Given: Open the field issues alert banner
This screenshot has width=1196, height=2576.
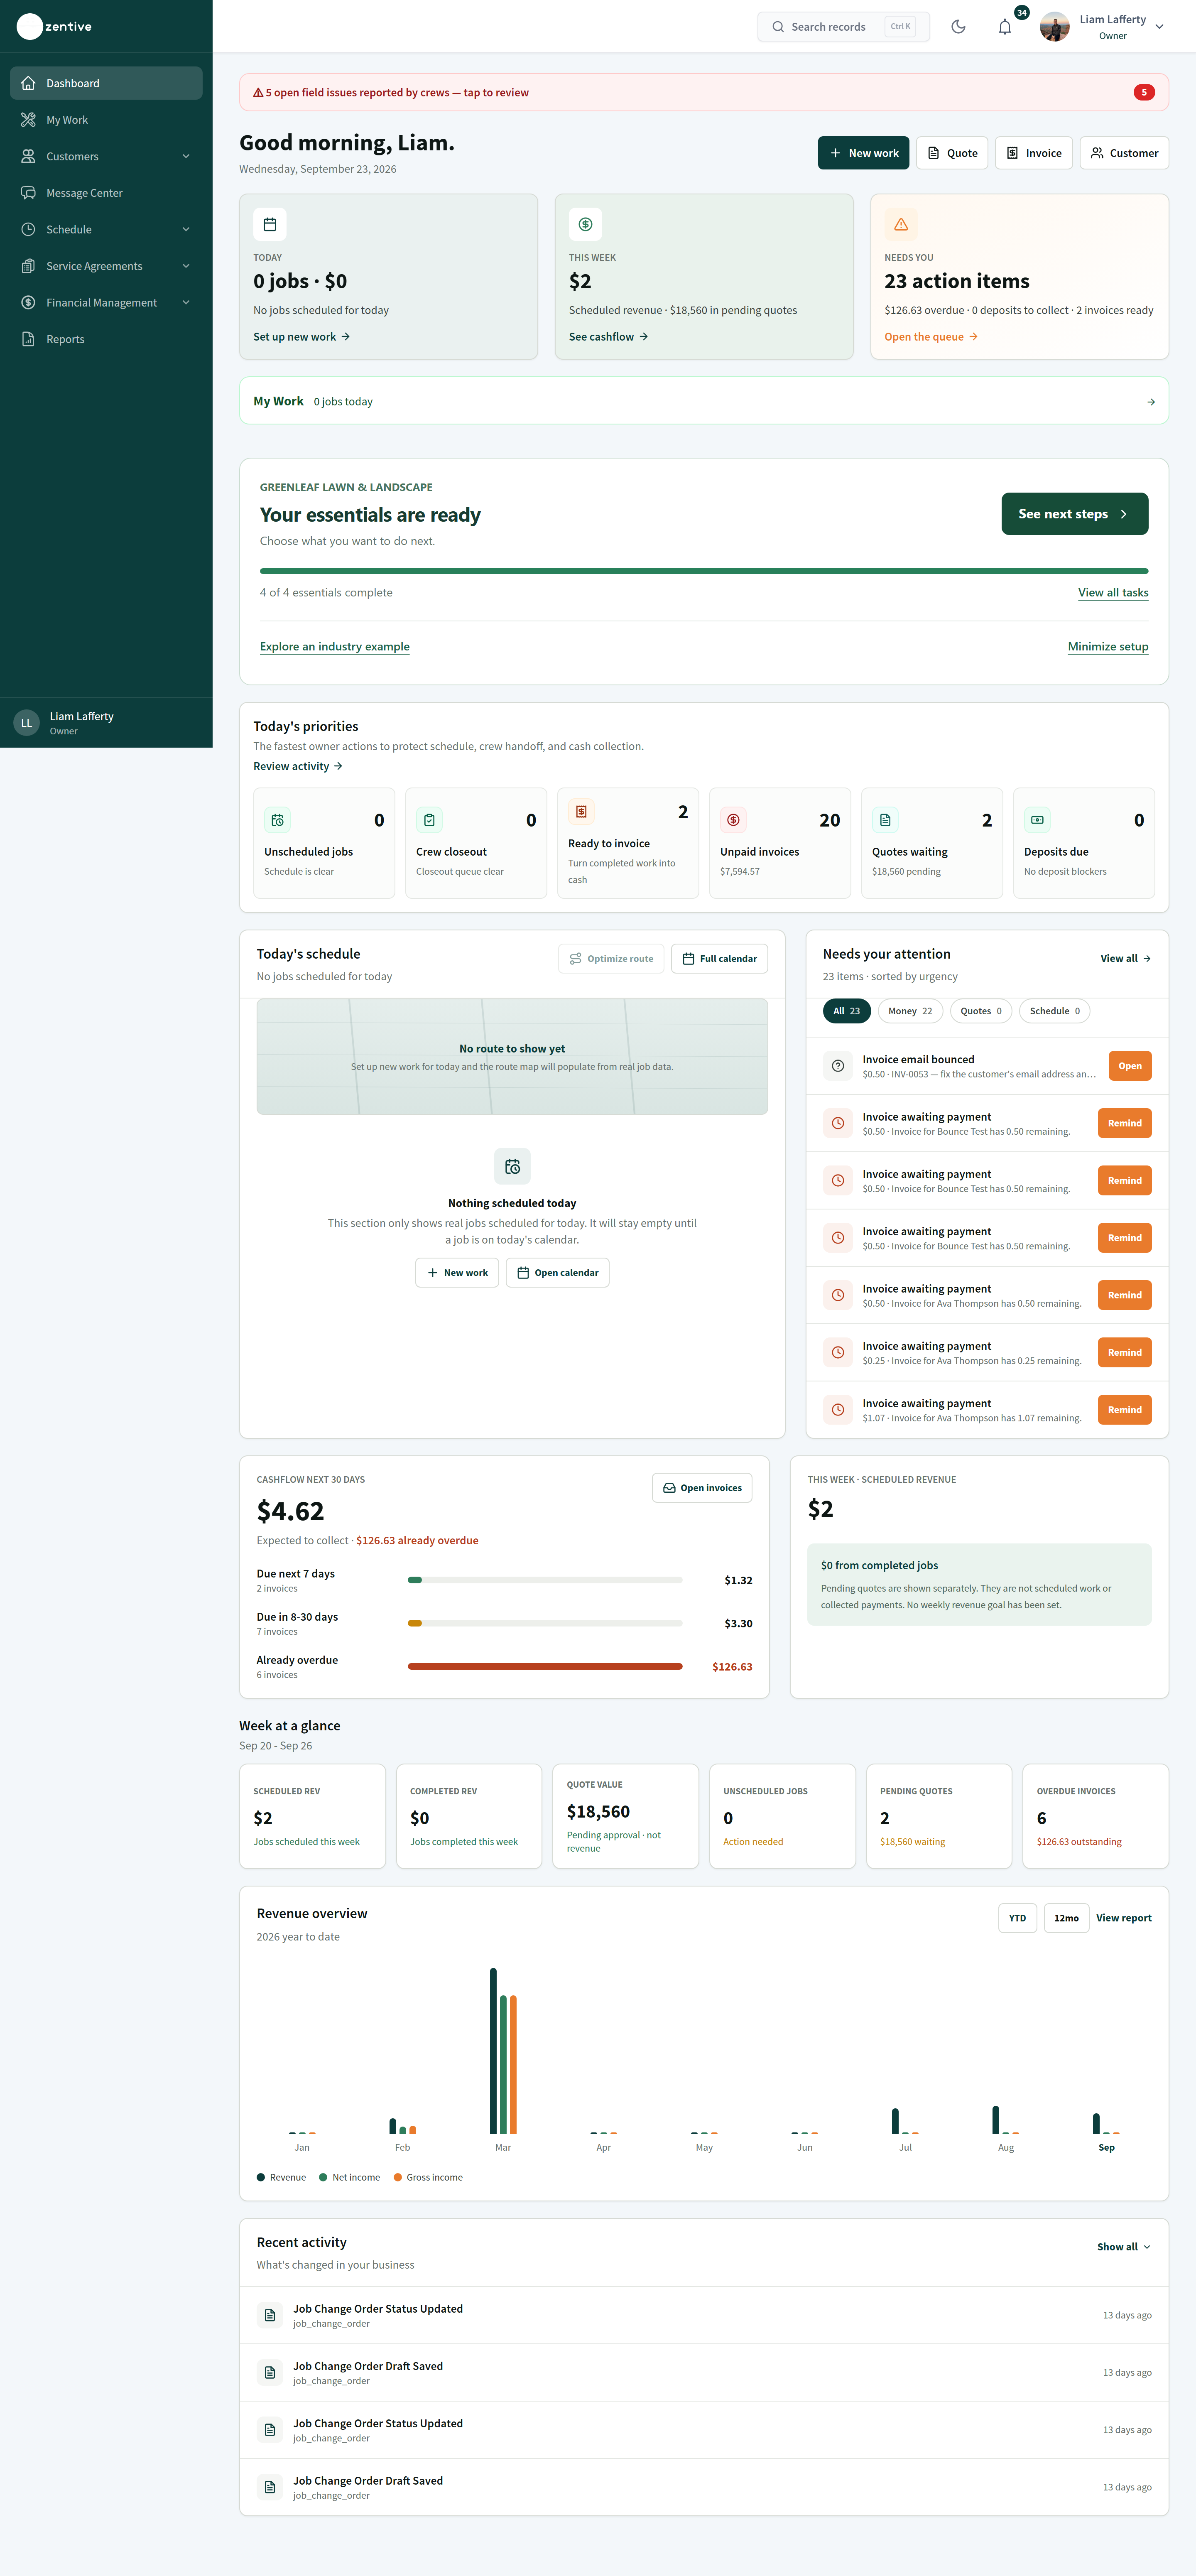Looking at the screenshot, I should [703, 92].
